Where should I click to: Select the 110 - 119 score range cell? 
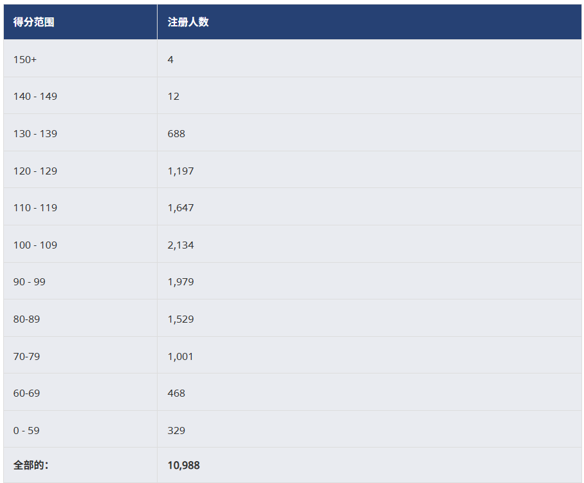(35, 207)
